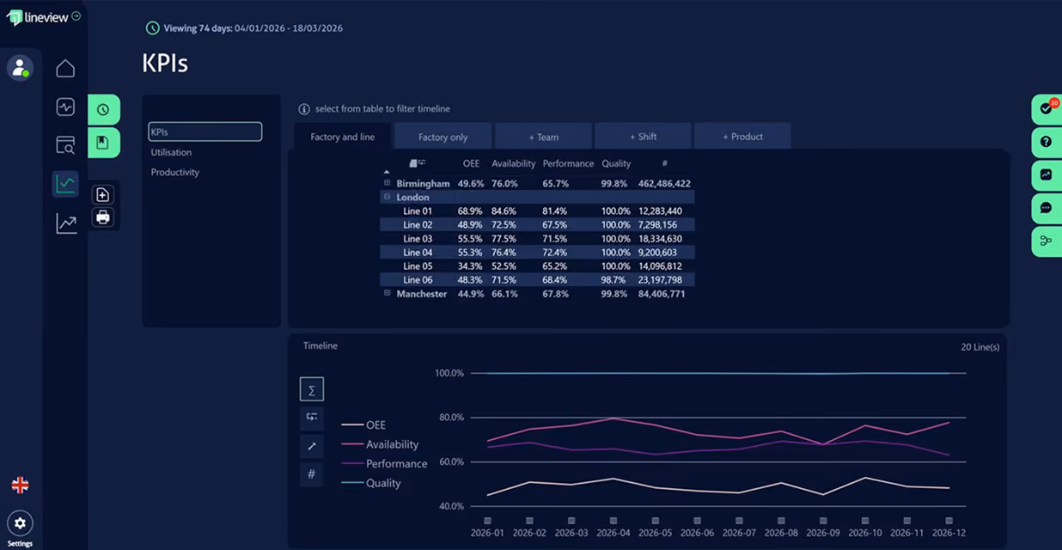Toggle the 2026-05 week marker box

point(655,521)
